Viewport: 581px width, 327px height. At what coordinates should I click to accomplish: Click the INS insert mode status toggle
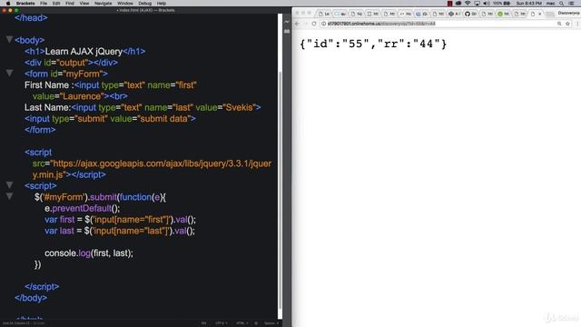tap(203, 323)
